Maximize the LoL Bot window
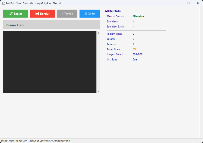The height and width of the screenshot is (143, 203). click(188, 3)
